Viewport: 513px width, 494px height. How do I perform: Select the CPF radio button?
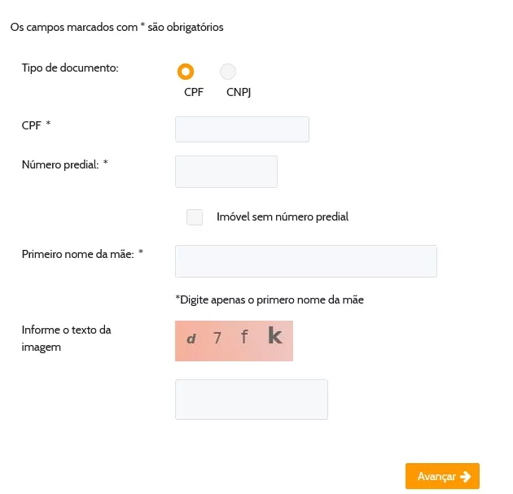[186, 72]
